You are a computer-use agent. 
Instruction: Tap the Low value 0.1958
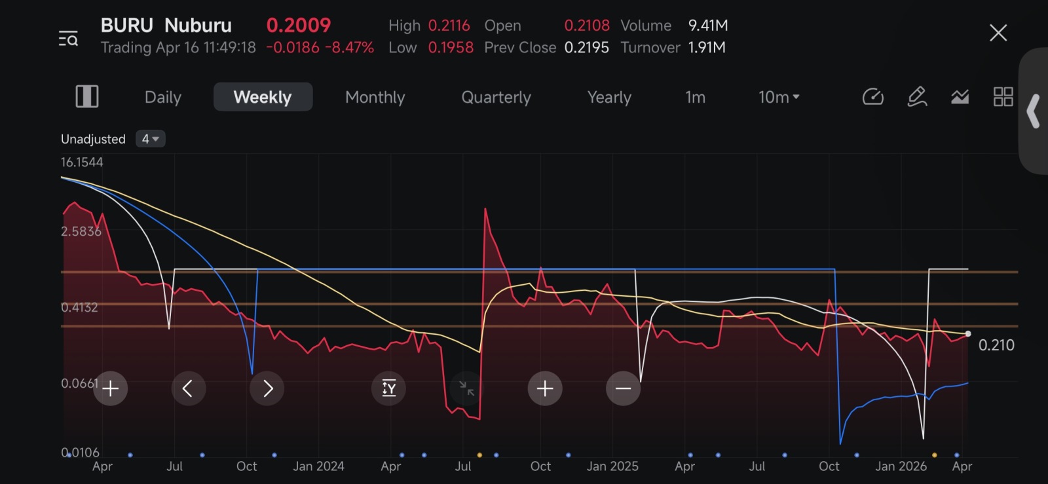[x=451, y=47]
